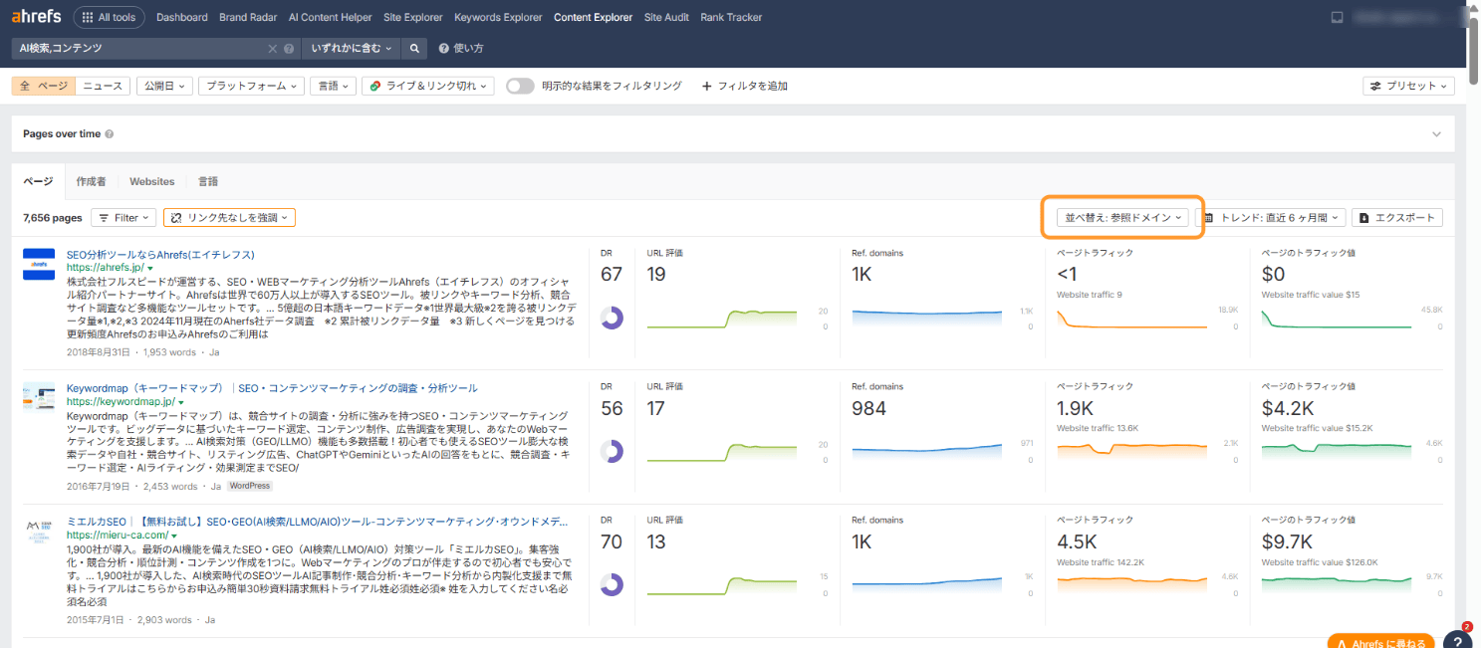The image size is (1481, 648).
Task: Open the いずれかに含む dropdown
Action: (x=352, y=48)
